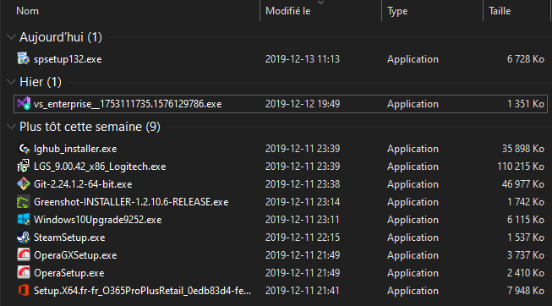Select file Setup.X64.fr-fr_O365ProPlusRetail
This screenshot has height=306, width=552.
[x=142, y=291]
